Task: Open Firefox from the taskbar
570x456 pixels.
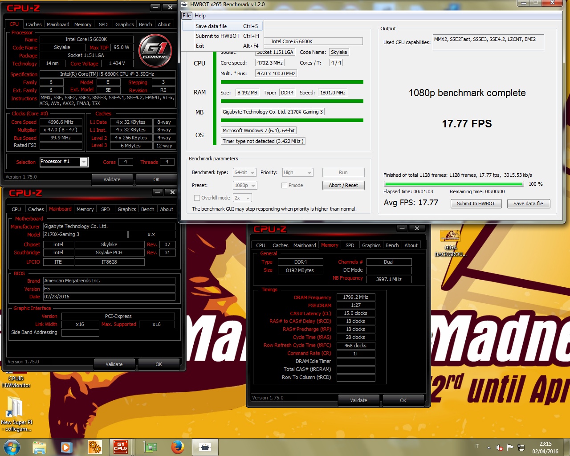Action: pos(178,447)
